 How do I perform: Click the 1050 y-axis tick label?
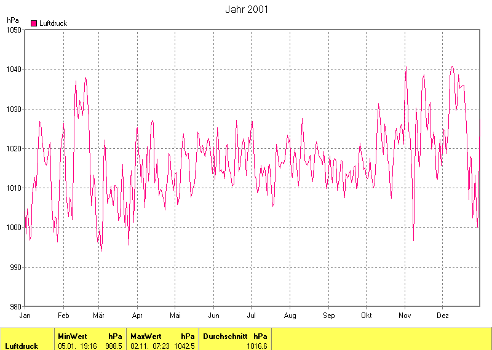click(x=14, y=30)
